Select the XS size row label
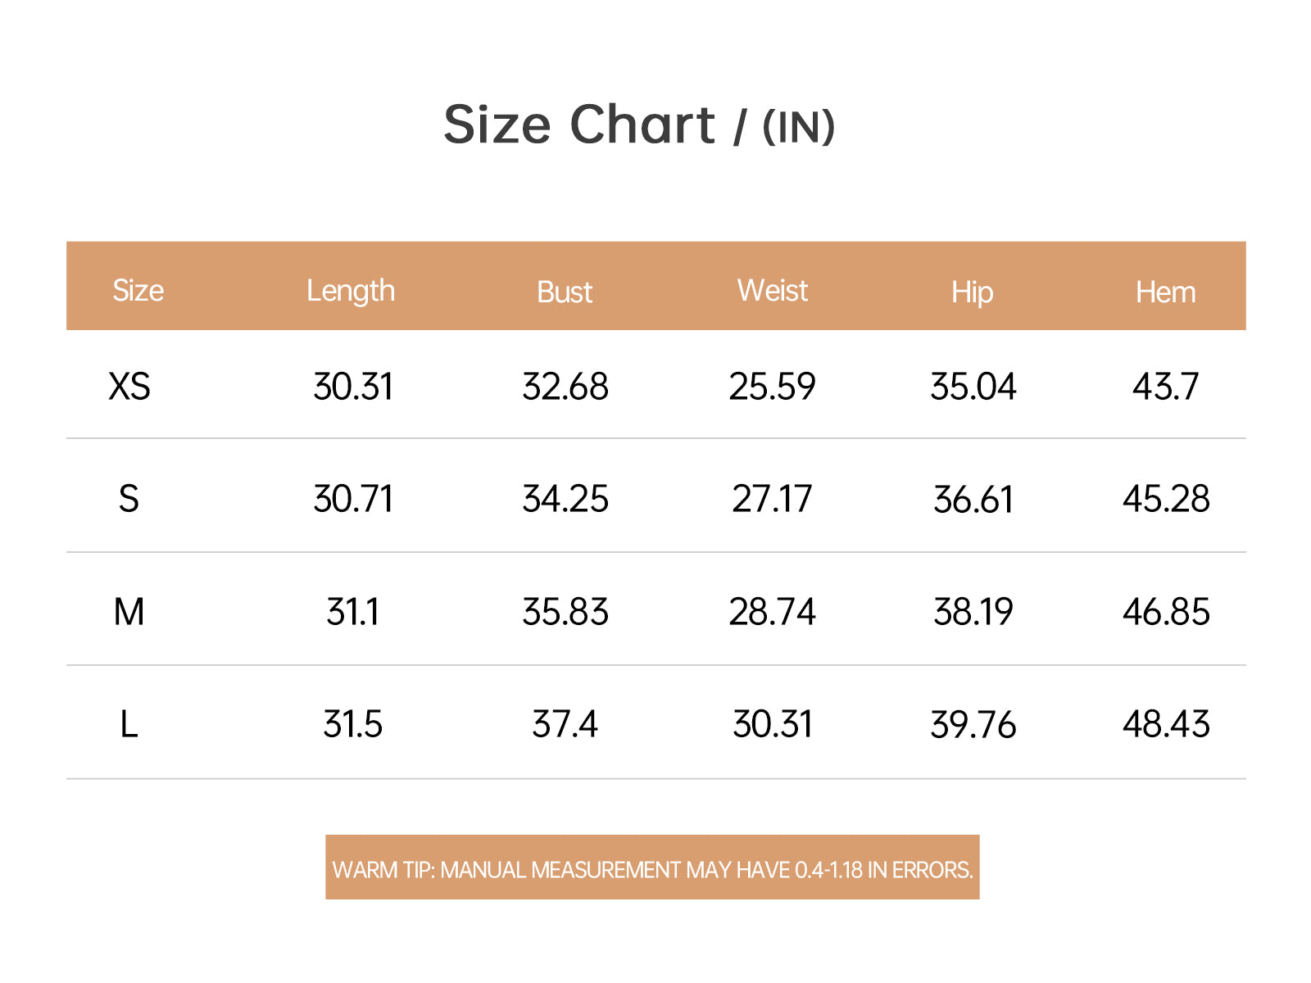 129,386
